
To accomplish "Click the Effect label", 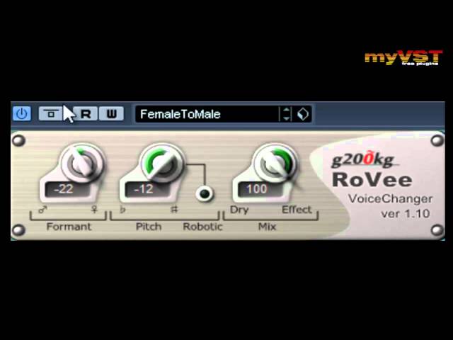I will (x=297, y=210).
